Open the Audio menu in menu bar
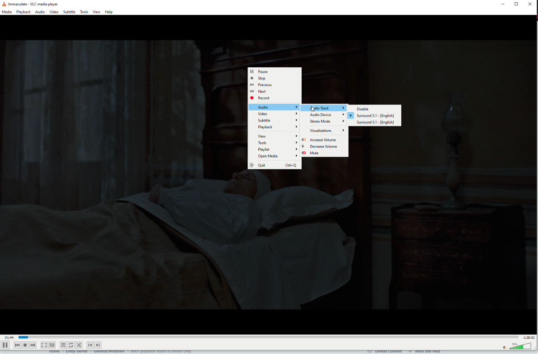The image size is (538, 354). coord(40,12)
